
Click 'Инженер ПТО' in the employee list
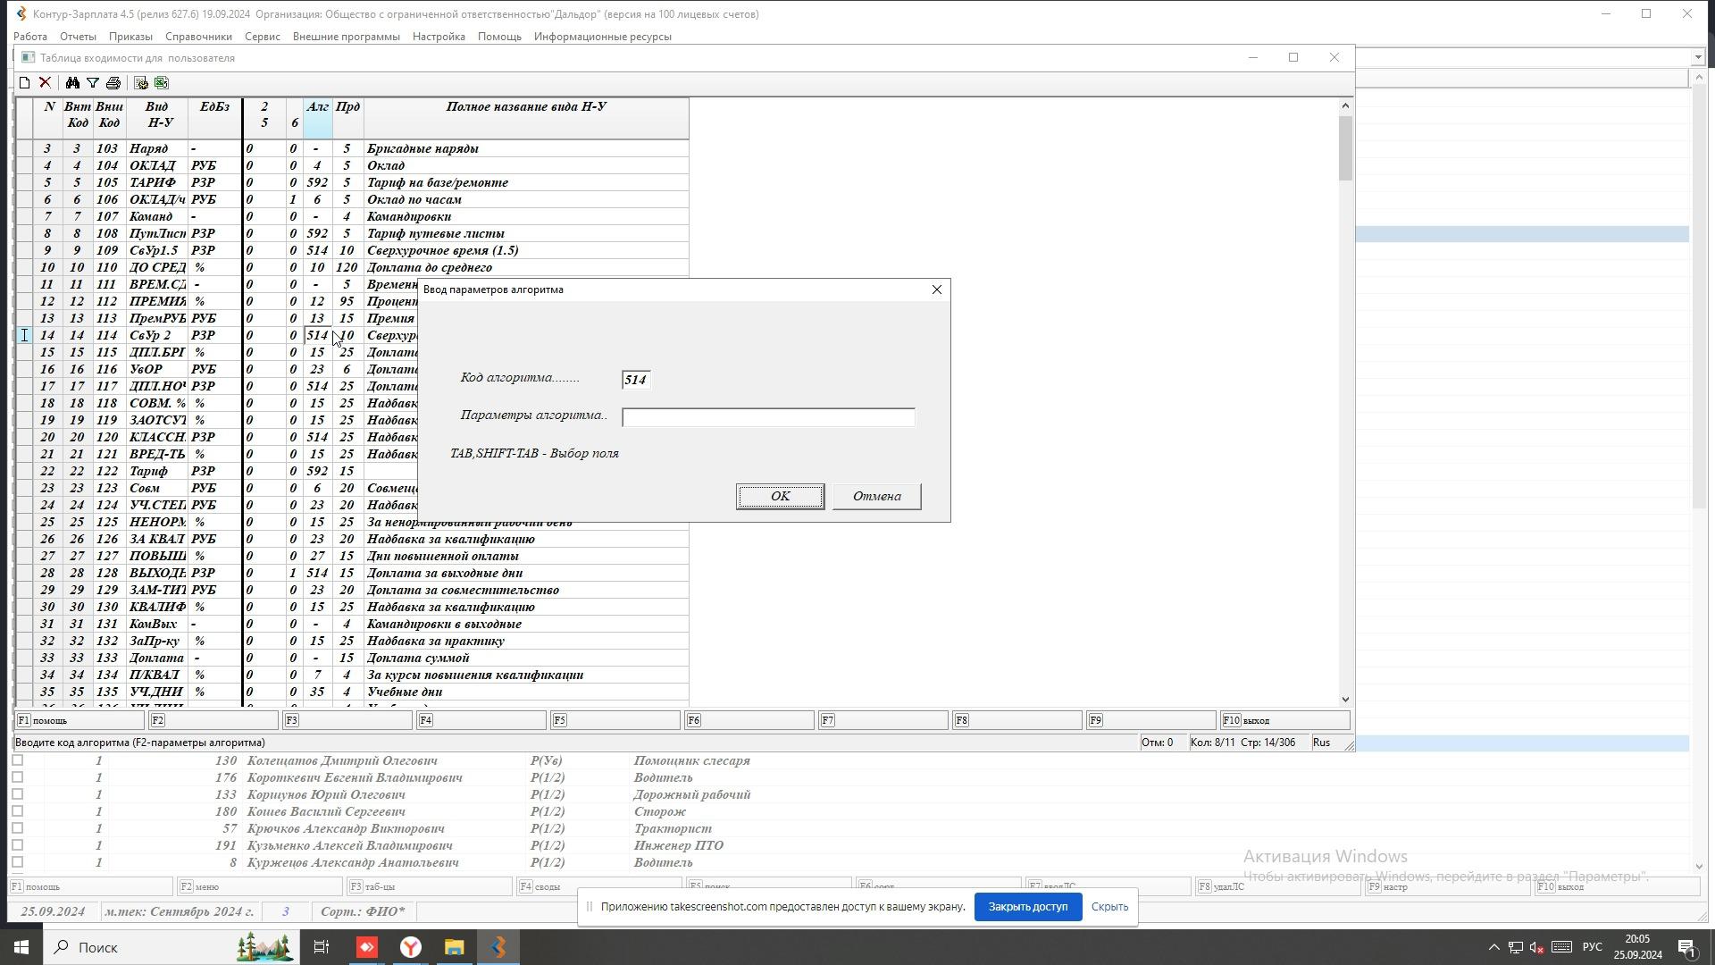[678, 845]
